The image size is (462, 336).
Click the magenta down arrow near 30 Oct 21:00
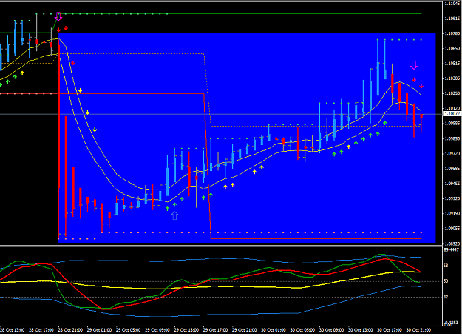click(x=414, y=65)
